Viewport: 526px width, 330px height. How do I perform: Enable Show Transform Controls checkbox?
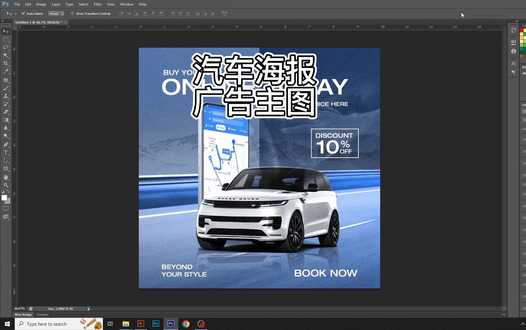pyautogui.click(x=73, y=14)
